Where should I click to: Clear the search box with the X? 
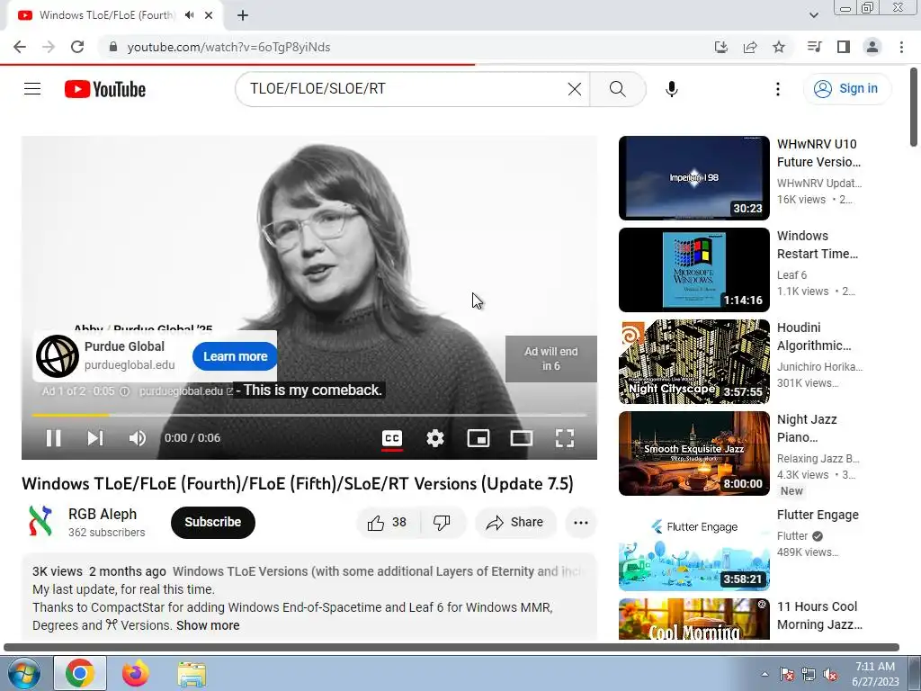575,89
